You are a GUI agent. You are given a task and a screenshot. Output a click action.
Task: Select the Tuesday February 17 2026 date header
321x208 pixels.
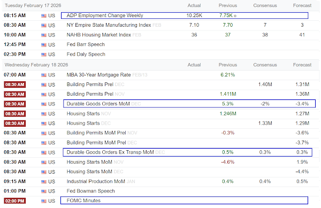pos(33,5)
